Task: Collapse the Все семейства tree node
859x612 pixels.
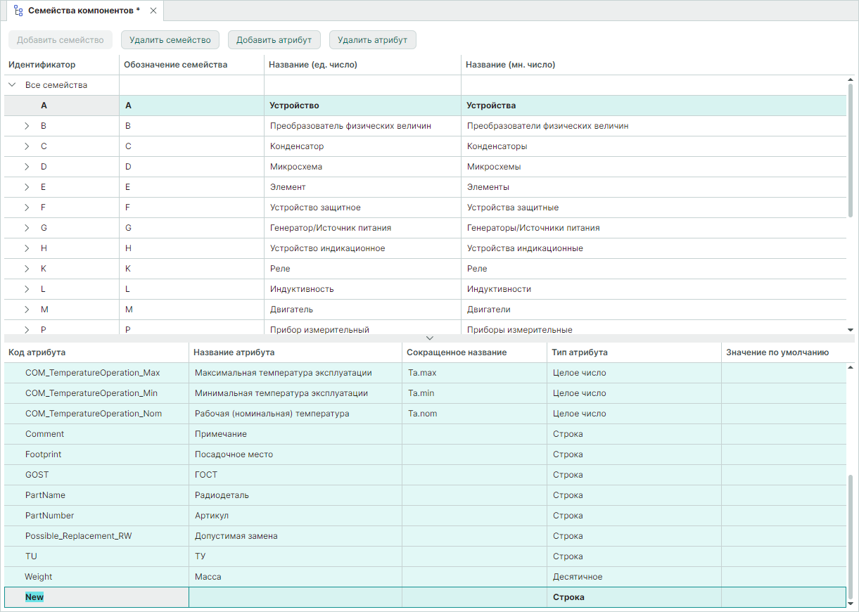Action: coord(12,85)
